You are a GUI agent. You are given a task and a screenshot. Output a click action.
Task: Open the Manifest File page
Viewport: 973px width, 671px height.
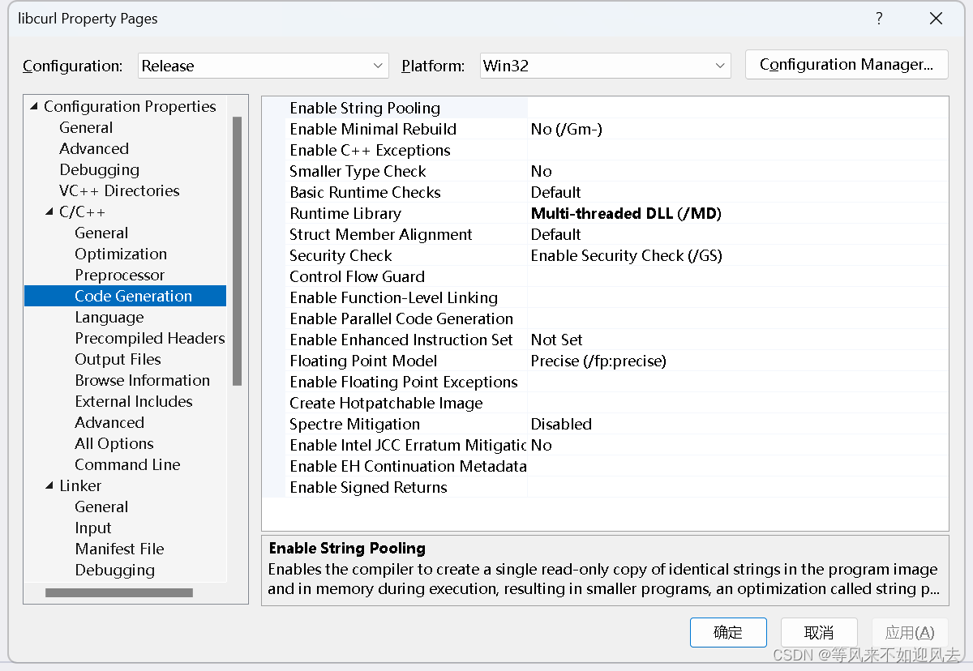[x=119, y=549]
